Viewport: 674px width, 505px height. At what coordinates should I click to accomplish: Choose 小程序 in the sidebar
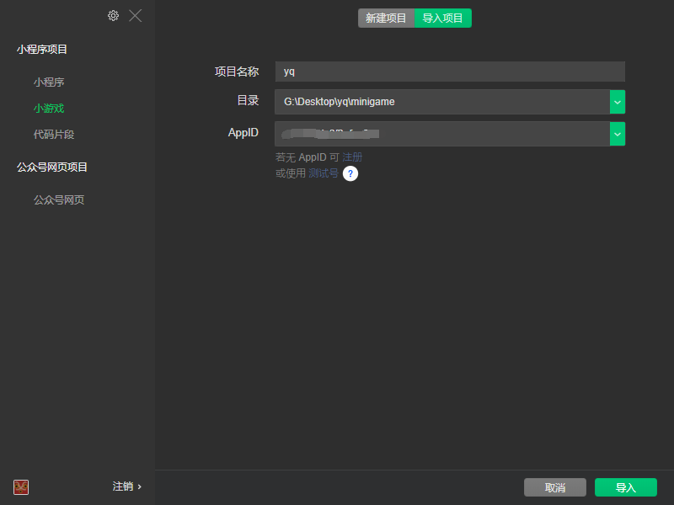49,82
